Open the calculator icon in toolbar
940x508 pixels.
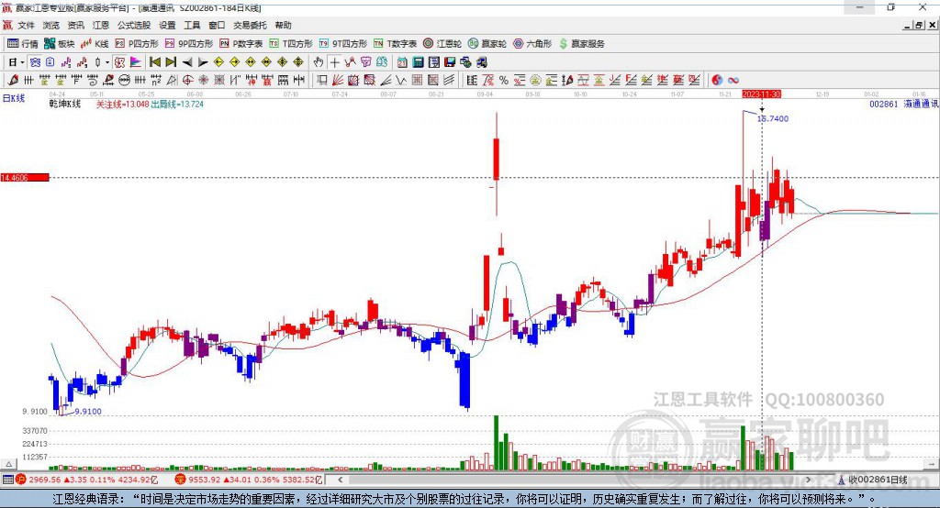418,62
